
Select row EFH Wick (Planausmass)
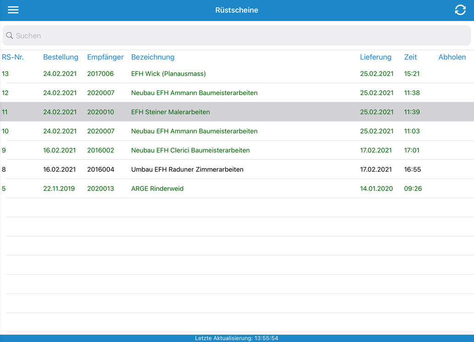point(237,74)
